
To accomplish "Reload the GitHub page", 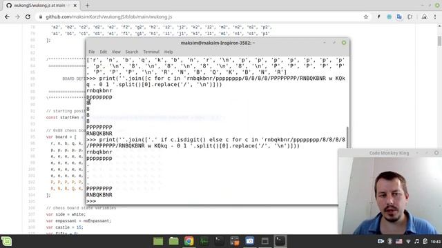I will 28,17.
